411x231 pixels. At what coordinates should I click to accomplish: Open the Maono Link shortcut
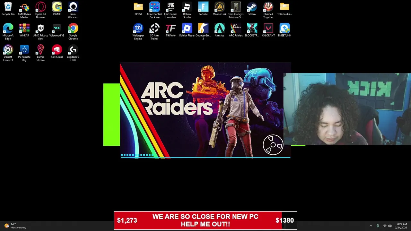[x=220, y=9]
